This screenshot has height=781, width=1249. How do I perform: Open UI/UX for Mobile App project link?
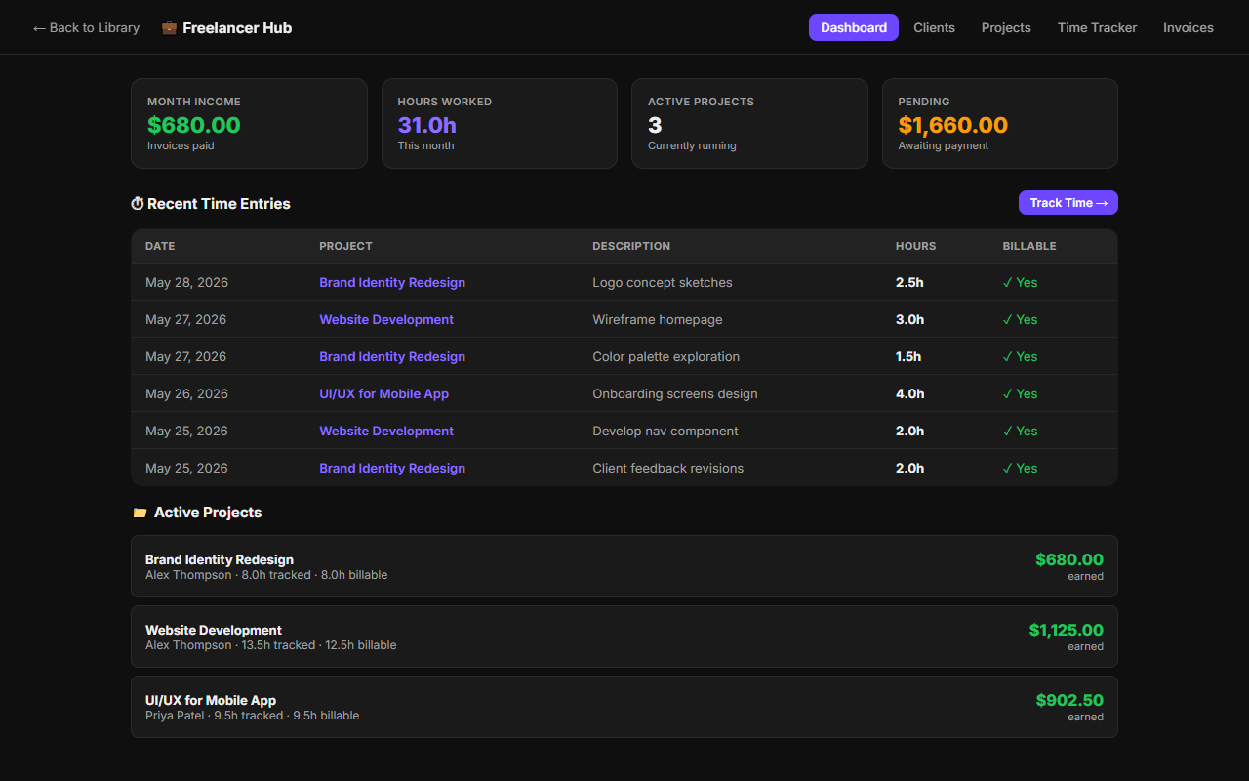tap(384, 393)
